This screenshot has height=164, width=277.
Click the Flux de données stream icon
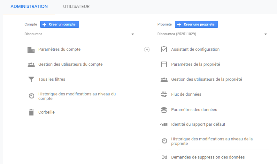[x=164, y=94]
